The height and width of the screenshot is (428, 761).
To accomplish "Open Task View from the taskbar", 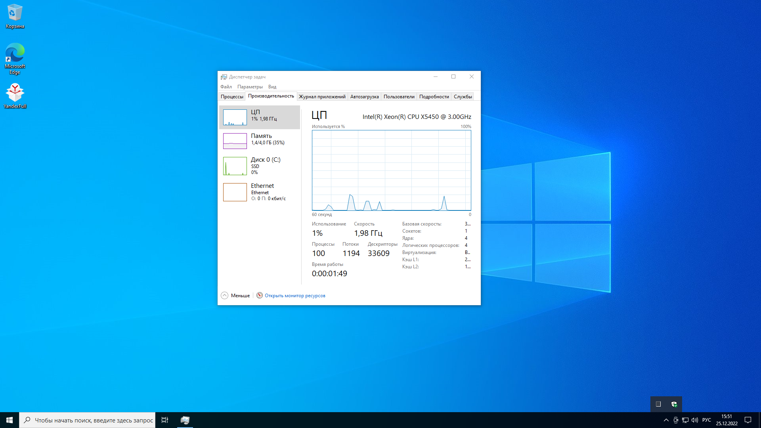I will (x=165, y=420).
